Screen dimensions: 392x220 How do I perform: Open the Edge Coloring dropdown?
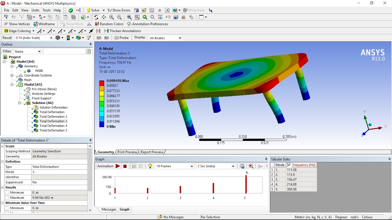33,31
